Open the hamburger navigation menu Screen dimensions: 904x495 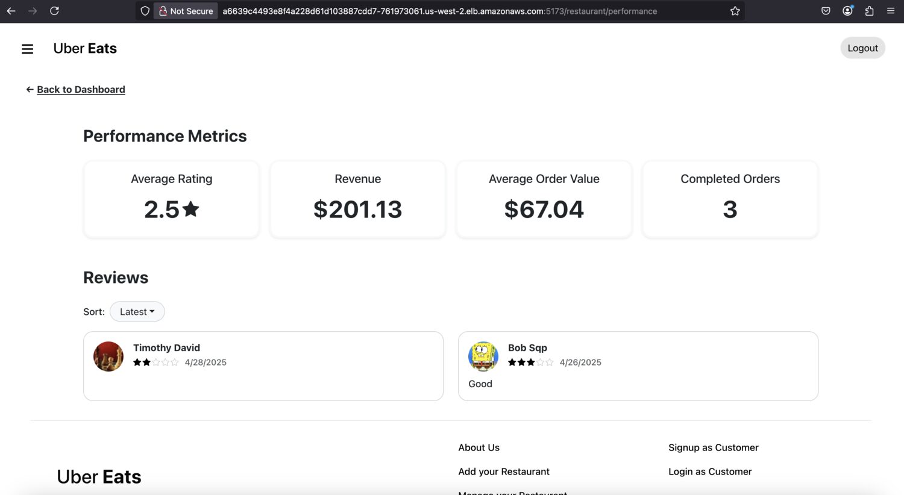(28, 49)
